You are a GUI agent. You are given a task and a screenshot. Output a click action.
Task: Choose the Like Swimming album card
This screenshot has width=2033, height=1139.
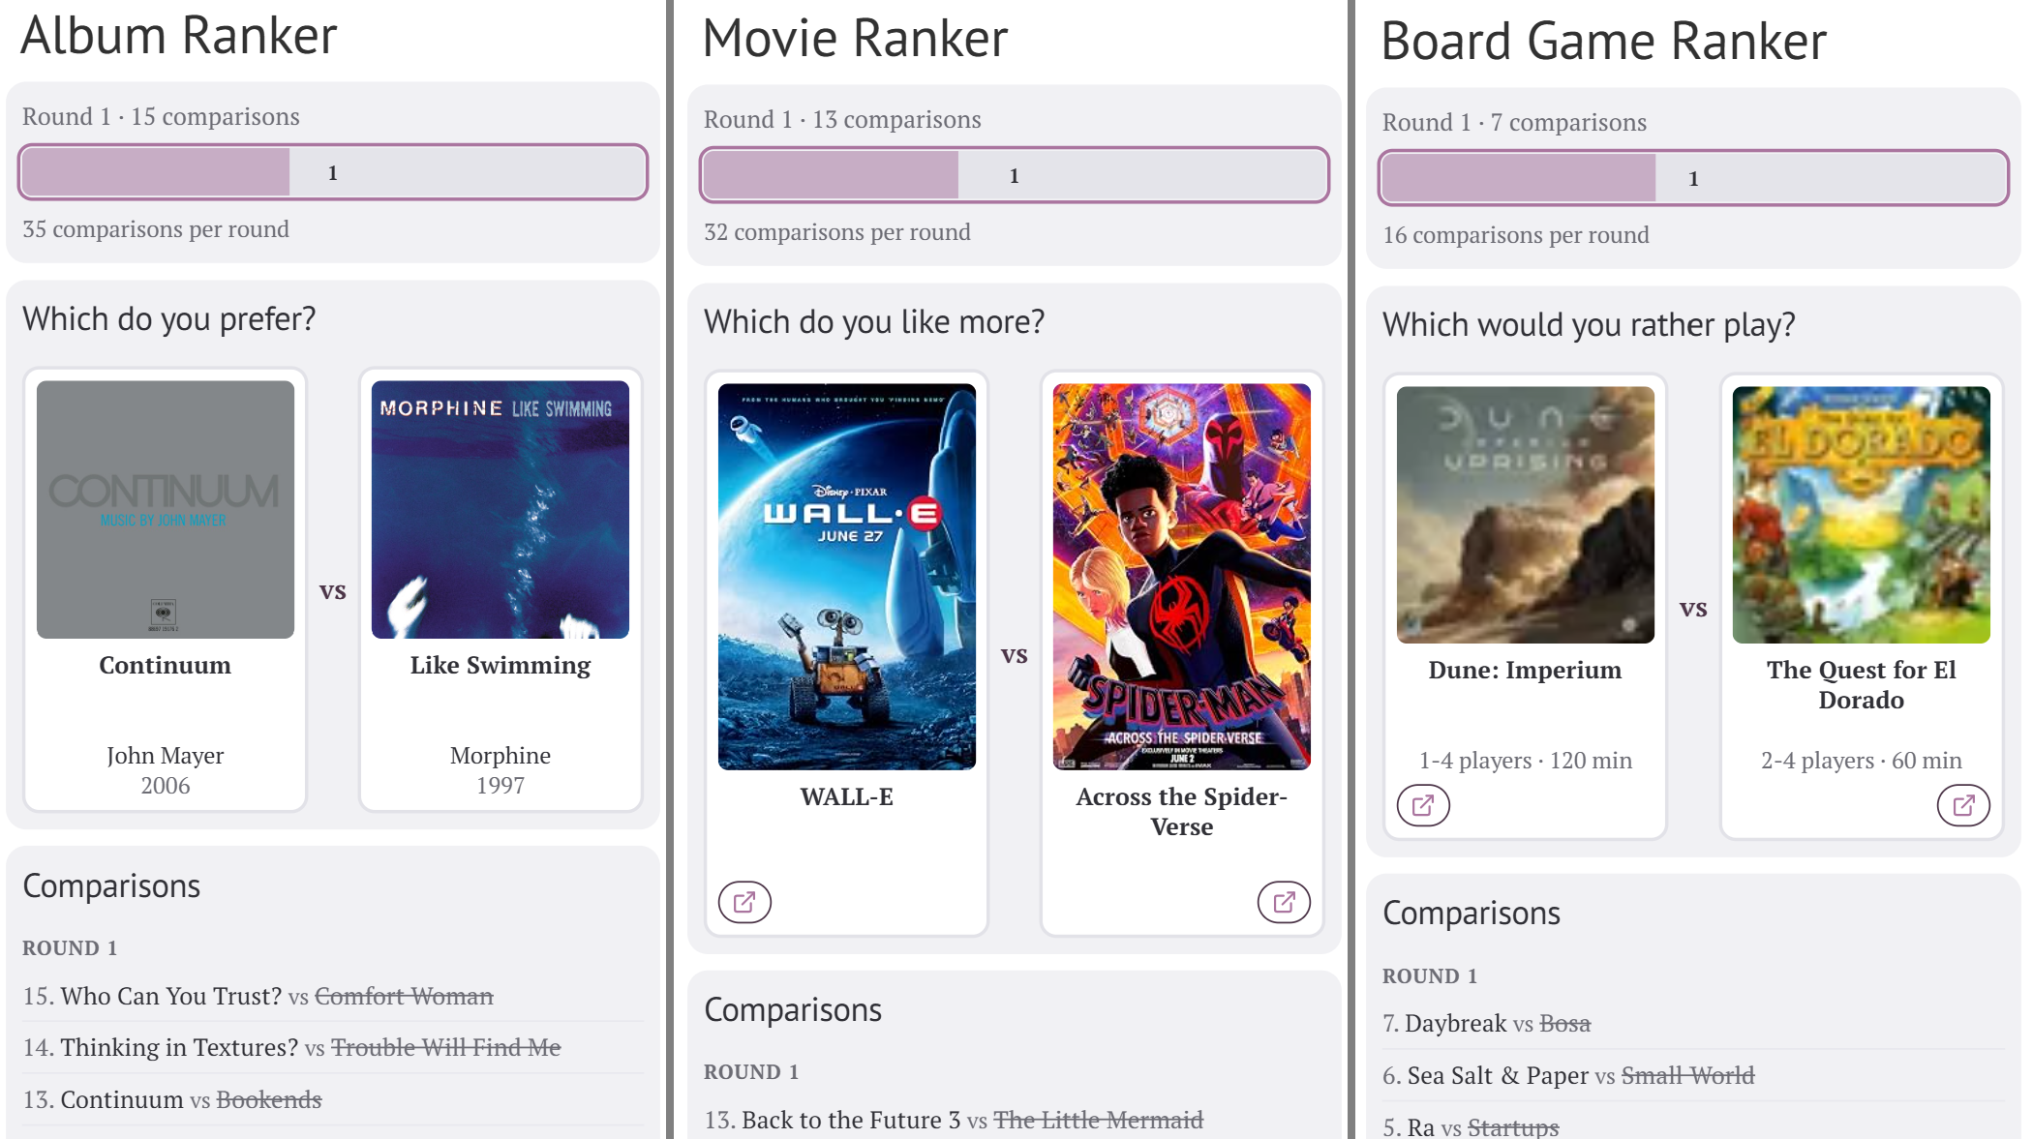tap(501, 589)
